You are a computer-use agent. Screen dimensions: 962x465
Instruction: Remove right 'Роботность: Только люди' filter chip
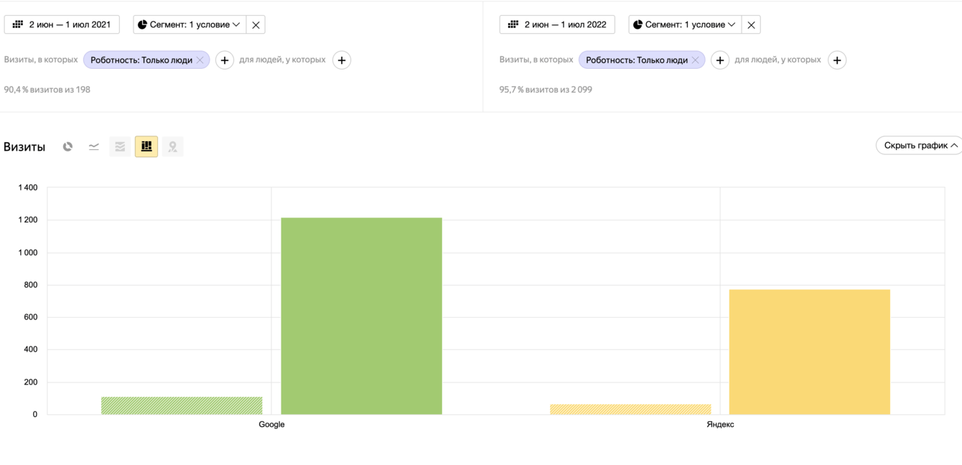[696, 60]
